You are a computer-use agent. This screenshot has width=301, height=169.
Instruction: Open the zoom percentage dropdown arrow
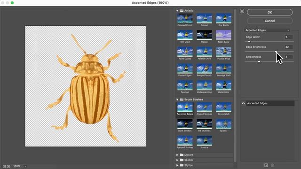[25, 166]
